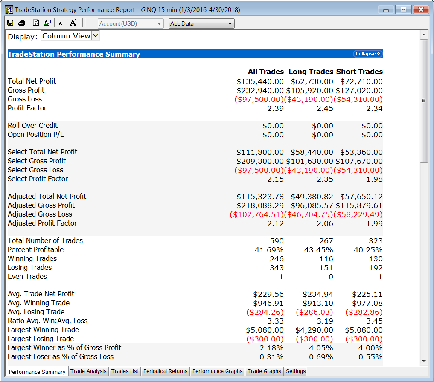
Task: Click the Short Trades percent profitable 40.25%
Action: point(368,250)
